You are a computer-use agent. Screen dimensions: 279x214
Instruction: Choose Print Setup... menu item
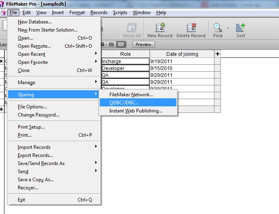(x=54, y=127)
